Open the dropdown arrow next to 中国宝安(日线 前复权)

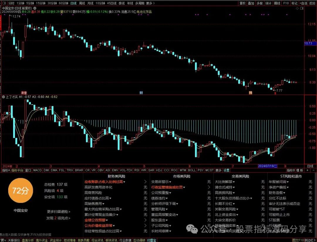pos(35,8)
